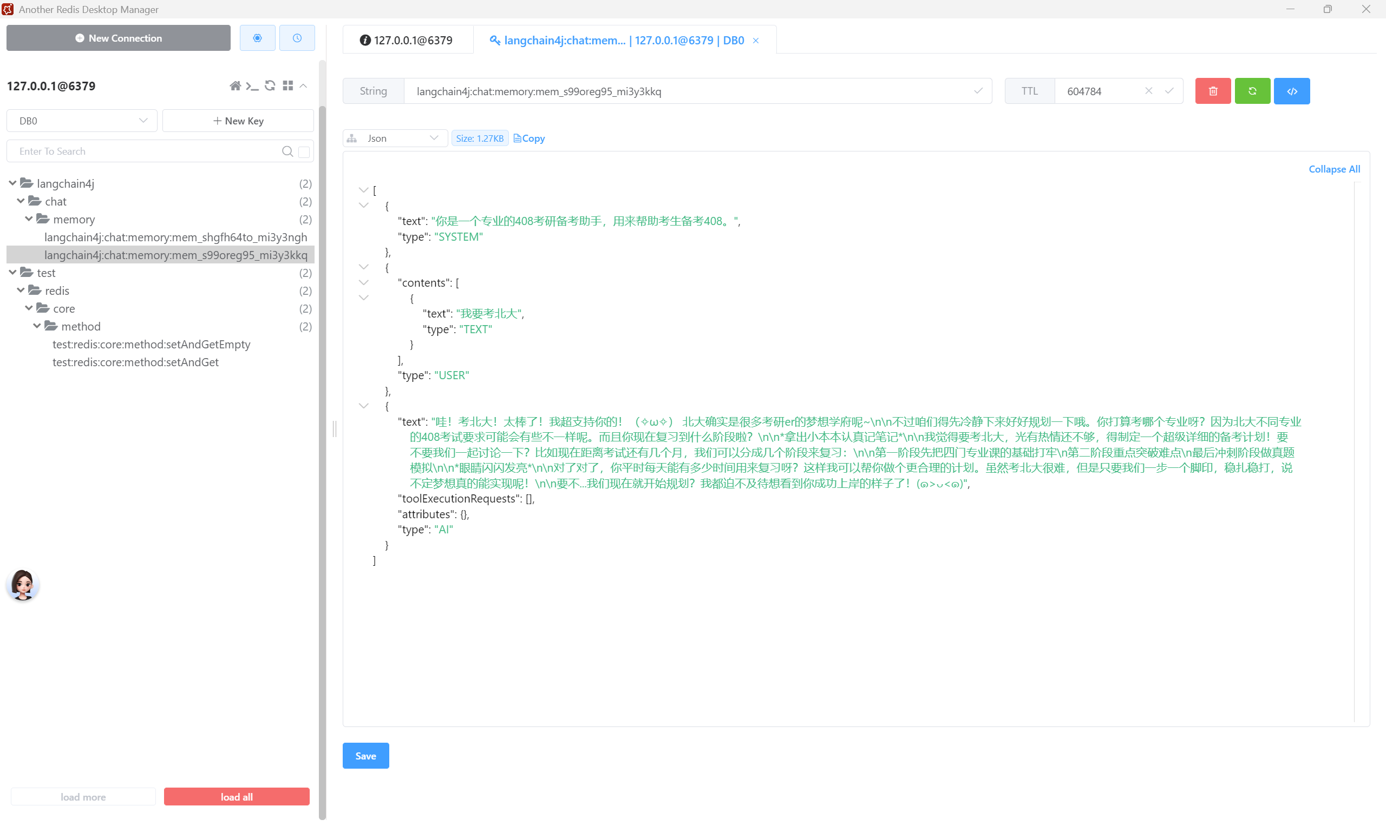This screenshot has width=1386, height=826.
Task: Click the avatar assistant image
Action: click(x=23, y=584)
